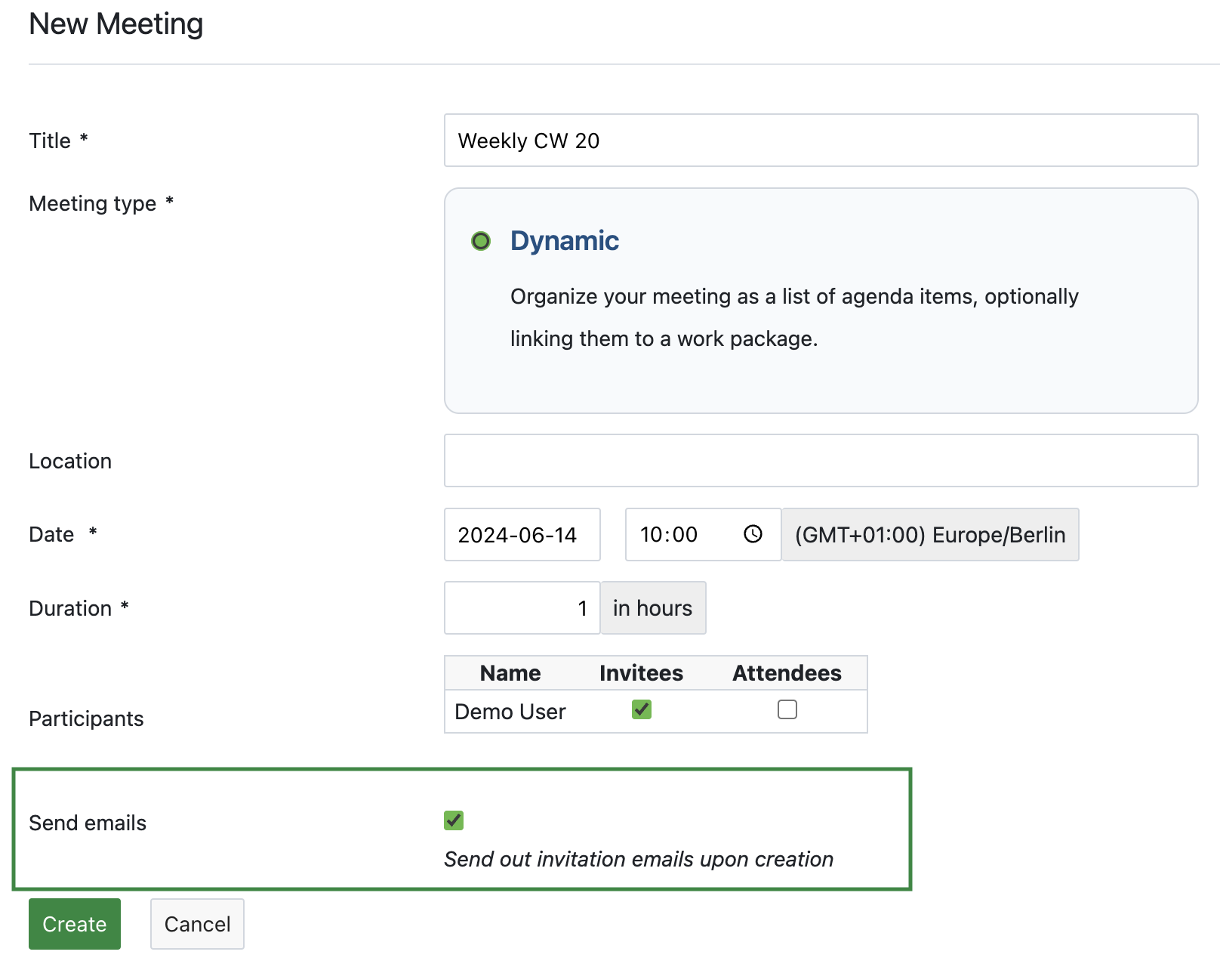Click the Invitees column header
This screenshot has height=964, width=1220.
pyautogui.click(x=641, y=672)
